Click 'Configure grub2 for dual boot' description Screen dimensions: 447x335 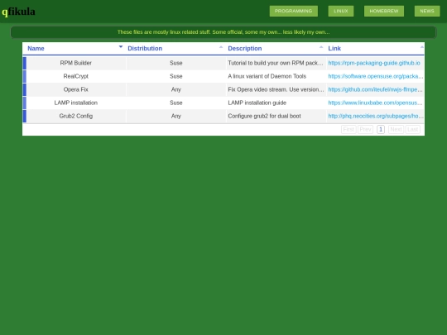tap(276, 116)
